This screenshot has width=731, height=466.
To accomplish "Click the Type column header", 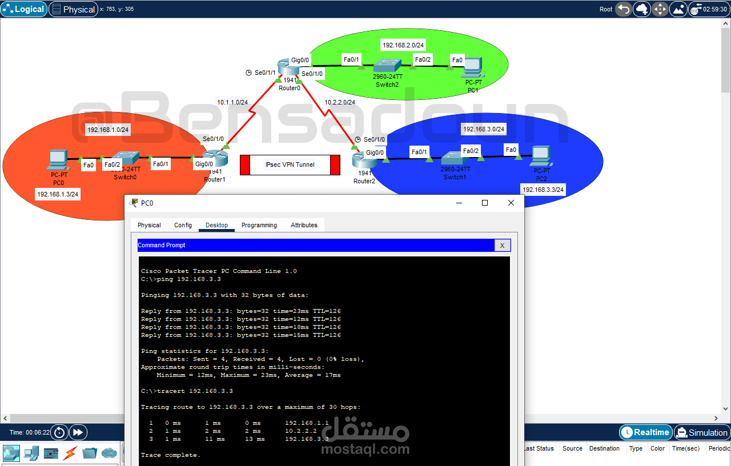I will [x=636, y=448].
